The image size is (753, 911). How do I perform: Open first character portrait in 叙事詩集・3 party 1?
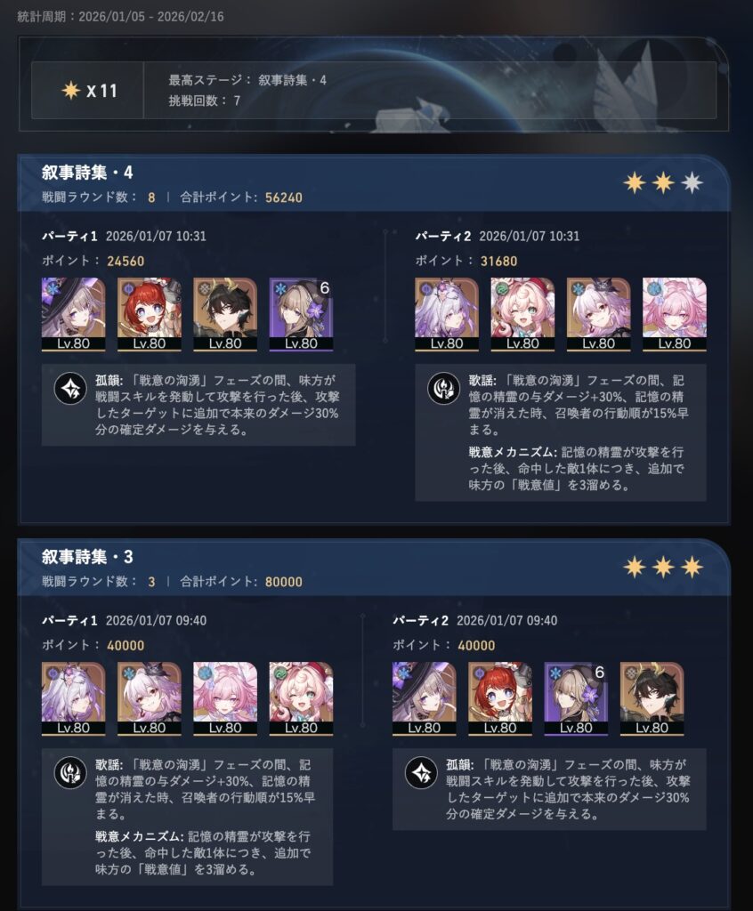[x=73, y=698]
